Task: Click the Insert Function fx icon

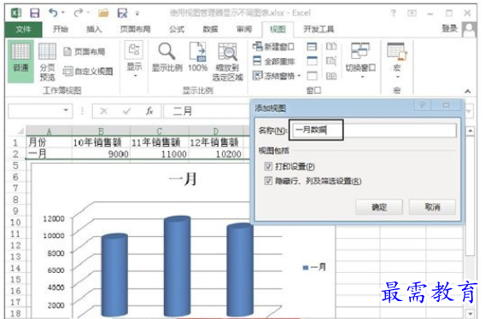Action: click(149, 111)
